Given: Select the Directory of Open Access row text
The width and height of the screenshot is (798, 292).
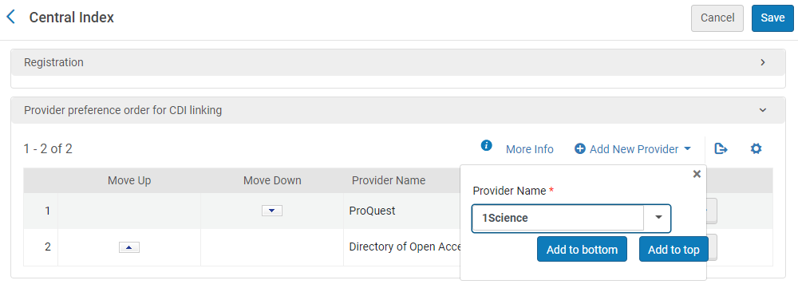Looking at the screenshot, I should point(405,247).
